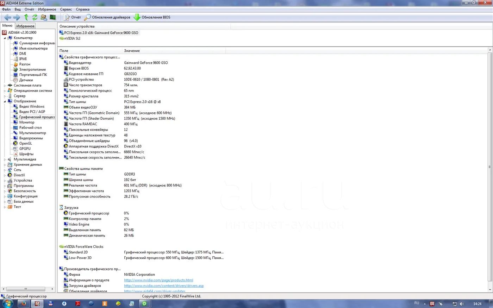Expand the Операционная система node

pos(5,91)
